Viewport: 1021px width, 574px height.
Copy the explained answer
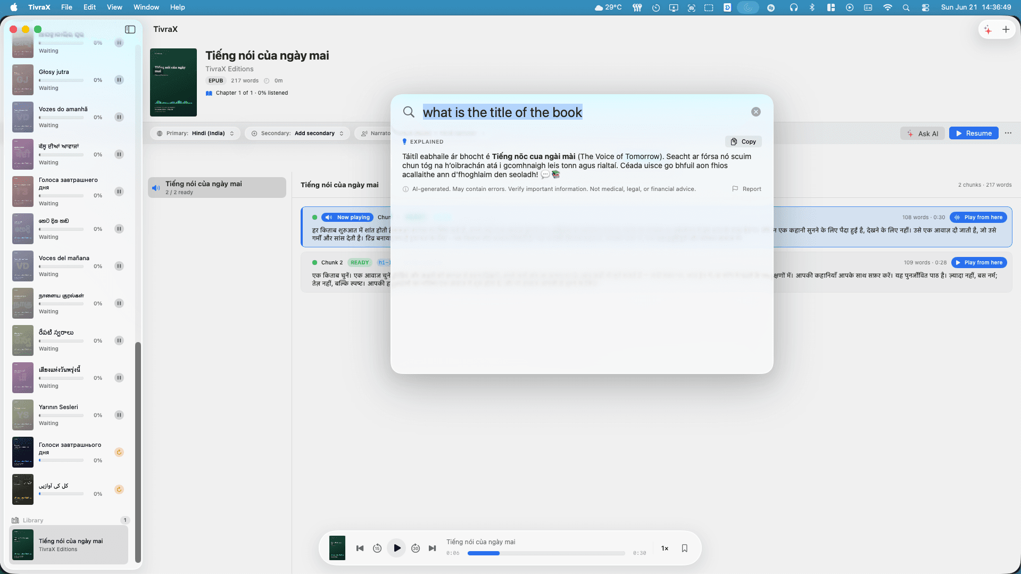[743, 142]
